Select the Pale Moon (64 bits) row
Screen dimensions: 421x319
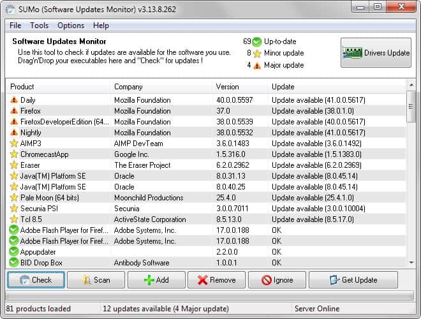128,198
